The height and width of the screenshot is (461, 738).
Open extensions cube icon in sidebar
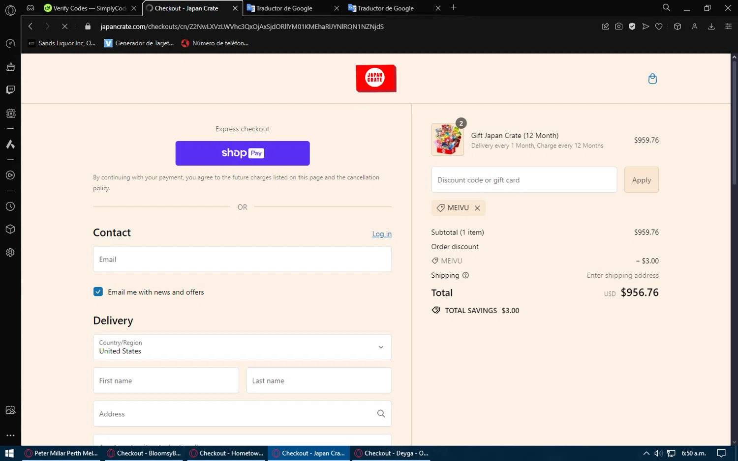[10, 230]
